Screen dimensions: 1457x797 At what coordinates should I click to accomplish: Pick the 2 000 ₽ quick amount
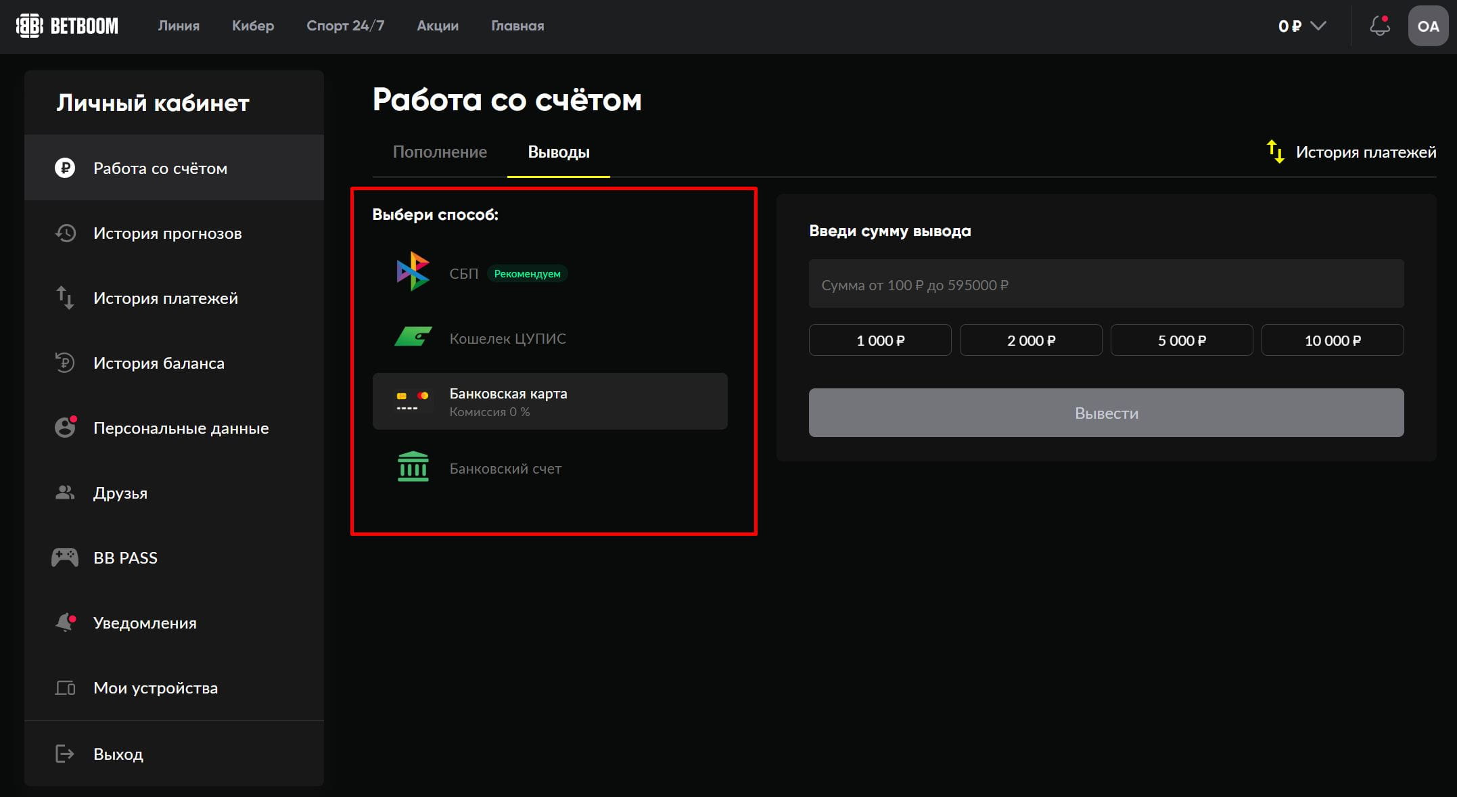(x=1031, y=340)
